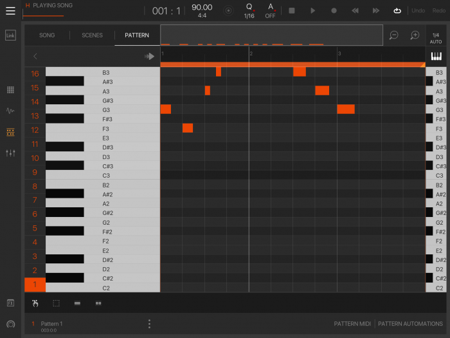Select highlighted track number 1
The height and width of the screenshot is (338, 450).
coord(35,285)
